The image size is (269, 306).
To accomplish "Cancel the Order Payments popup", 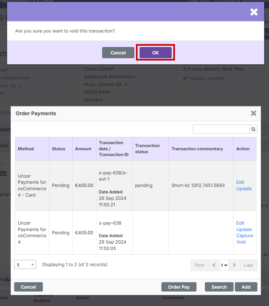I will coord(28,287).
